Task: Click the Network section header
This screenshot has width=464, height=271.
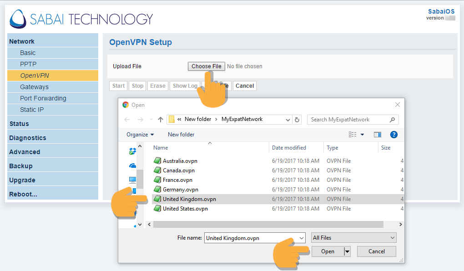Action: 53,41
